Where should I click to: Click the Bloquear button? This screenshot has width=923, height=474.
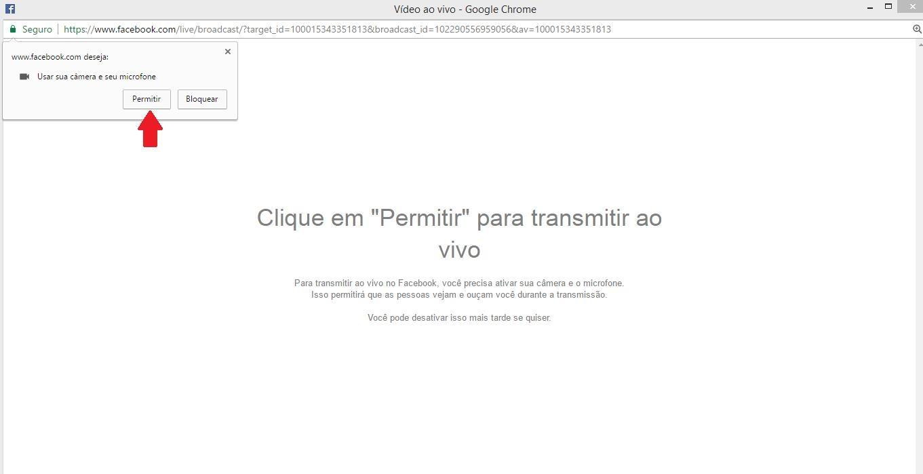click(x=202, y=99)
